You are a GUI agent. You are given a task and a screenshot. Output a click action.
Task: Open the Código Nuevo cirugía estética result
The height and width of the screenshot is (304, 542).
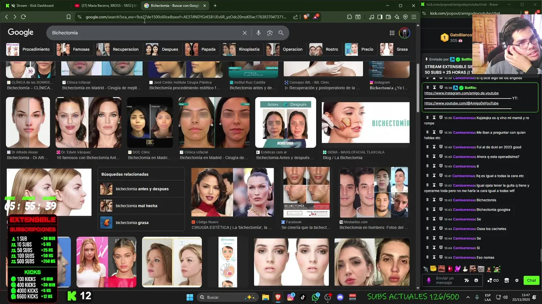pyautogui.click(x=232, y=192)
